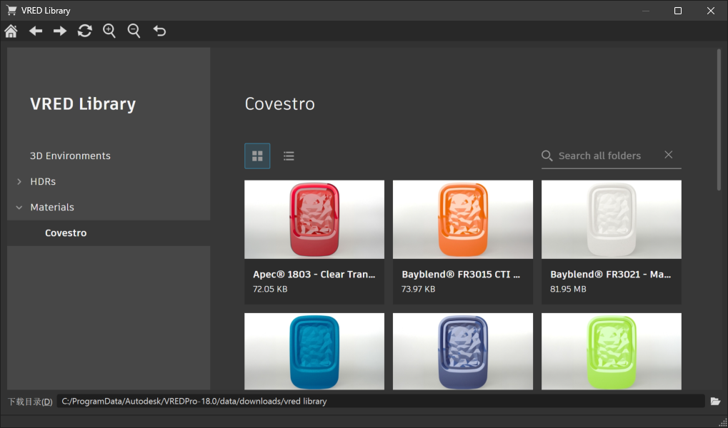
Task: Click the Home icon in the toolbar
Action: pyautogui.click(x=11, y=31)
